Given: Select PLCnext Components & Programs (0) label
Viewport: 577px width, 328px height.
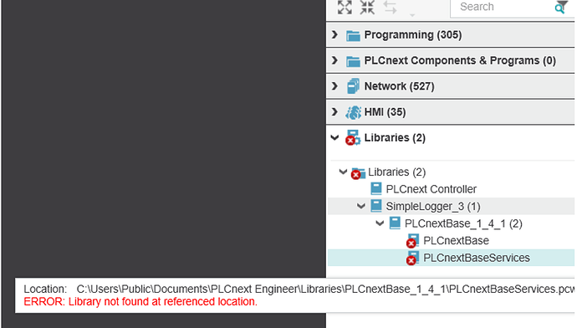Looking at the screenshot, I should click(460, 60).
